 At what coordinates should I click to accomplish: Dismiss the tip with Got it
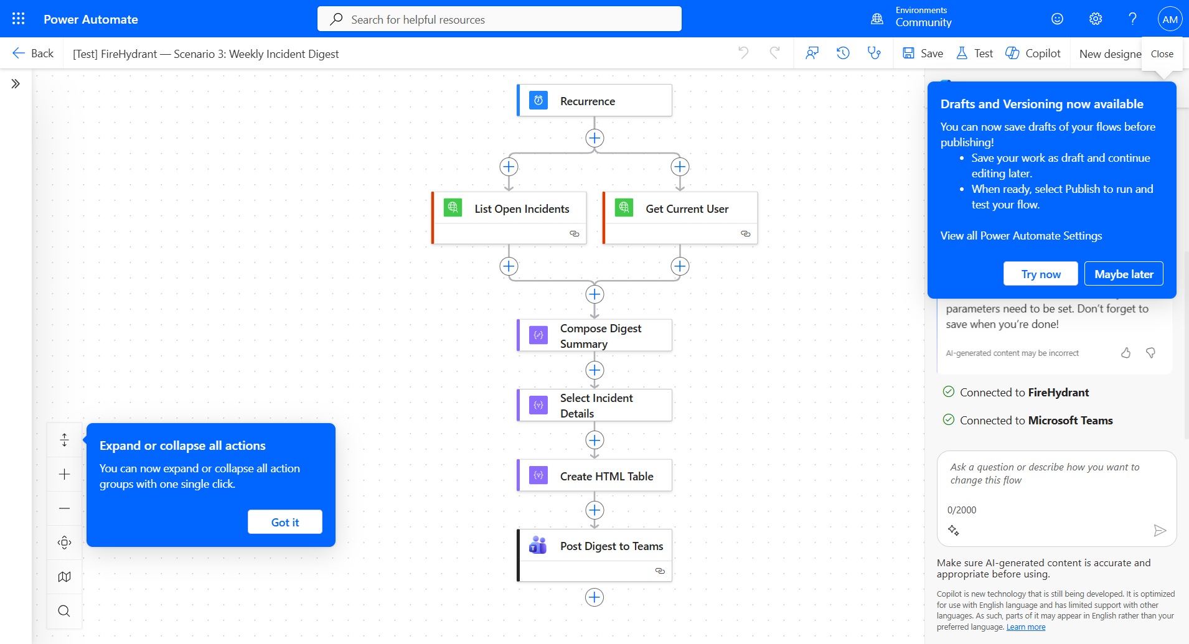(x=285, y=522)
